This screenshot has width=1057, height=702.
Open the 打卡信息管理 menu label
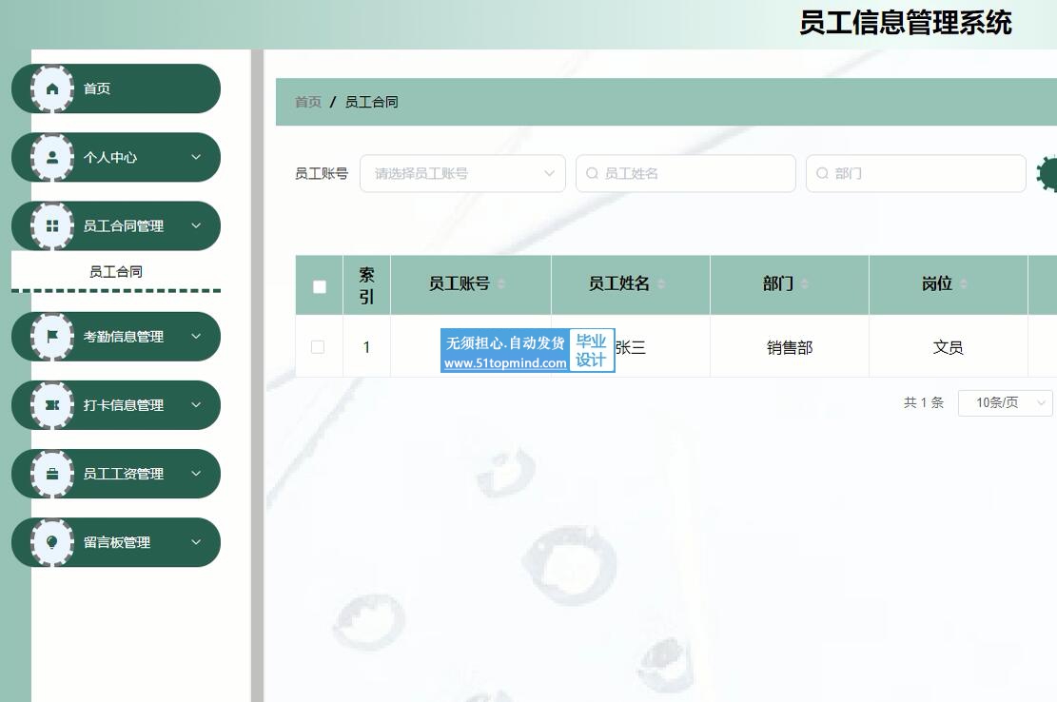(x=124, y=405)
